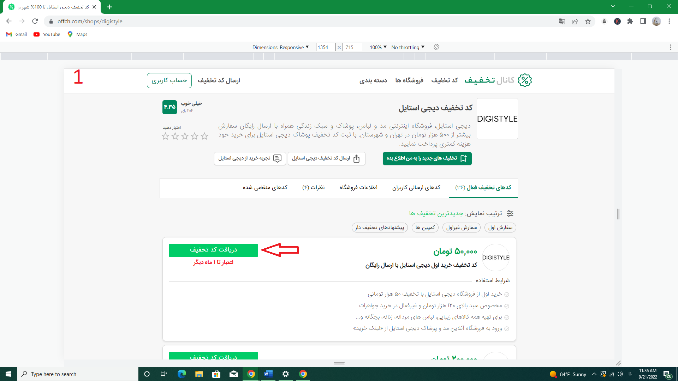Toggle the سفارش اول filter chip
The width and height of the screenshot is (678, 381).
tap(500, 228)
